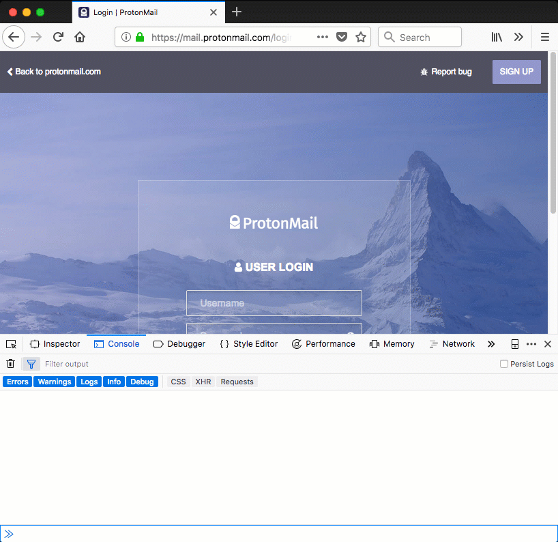The height and width of the screenshot is (542, 558).
Task: Click the ProtonMail logo
Action: [x=274, y=223]
